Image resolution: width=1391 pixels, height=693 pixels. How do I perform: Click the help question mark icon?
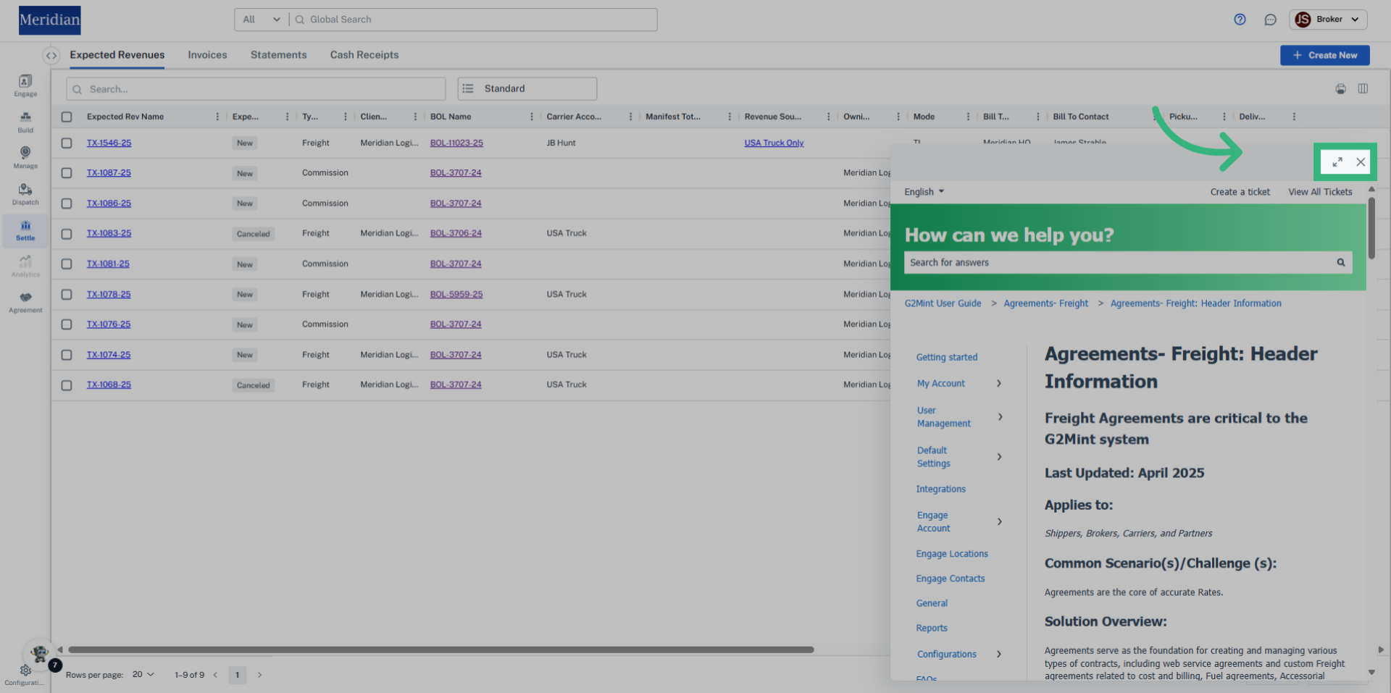[x=1240, y=20]
